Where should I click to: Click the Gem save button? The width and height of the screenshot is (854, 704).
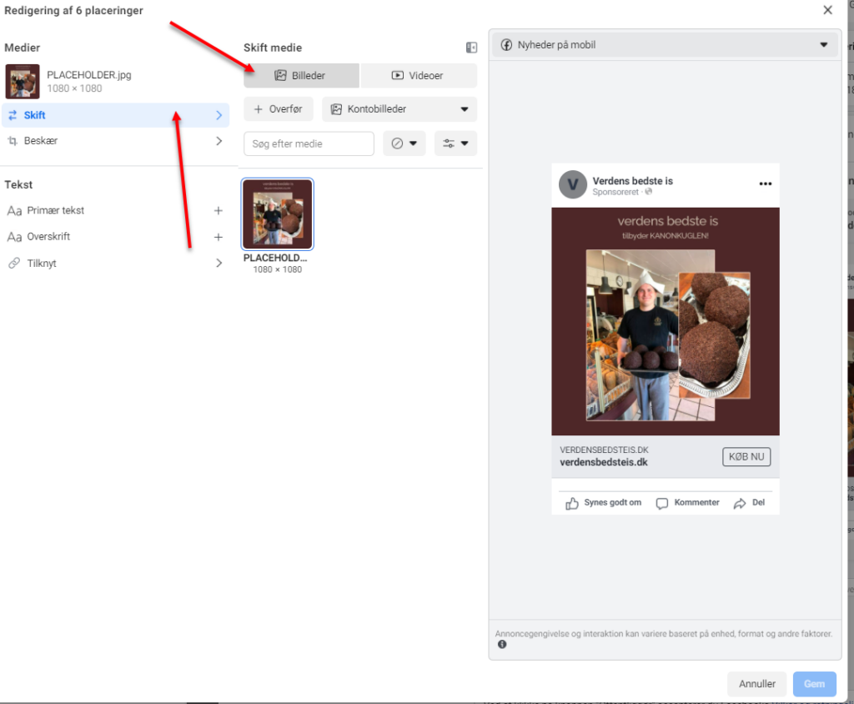coord(814,684)
